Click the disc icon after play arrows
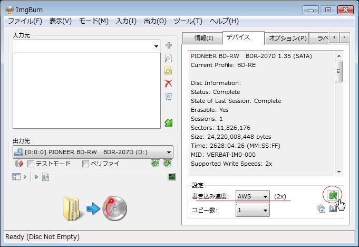Viewport: 359px width, 247px height. 45,177
